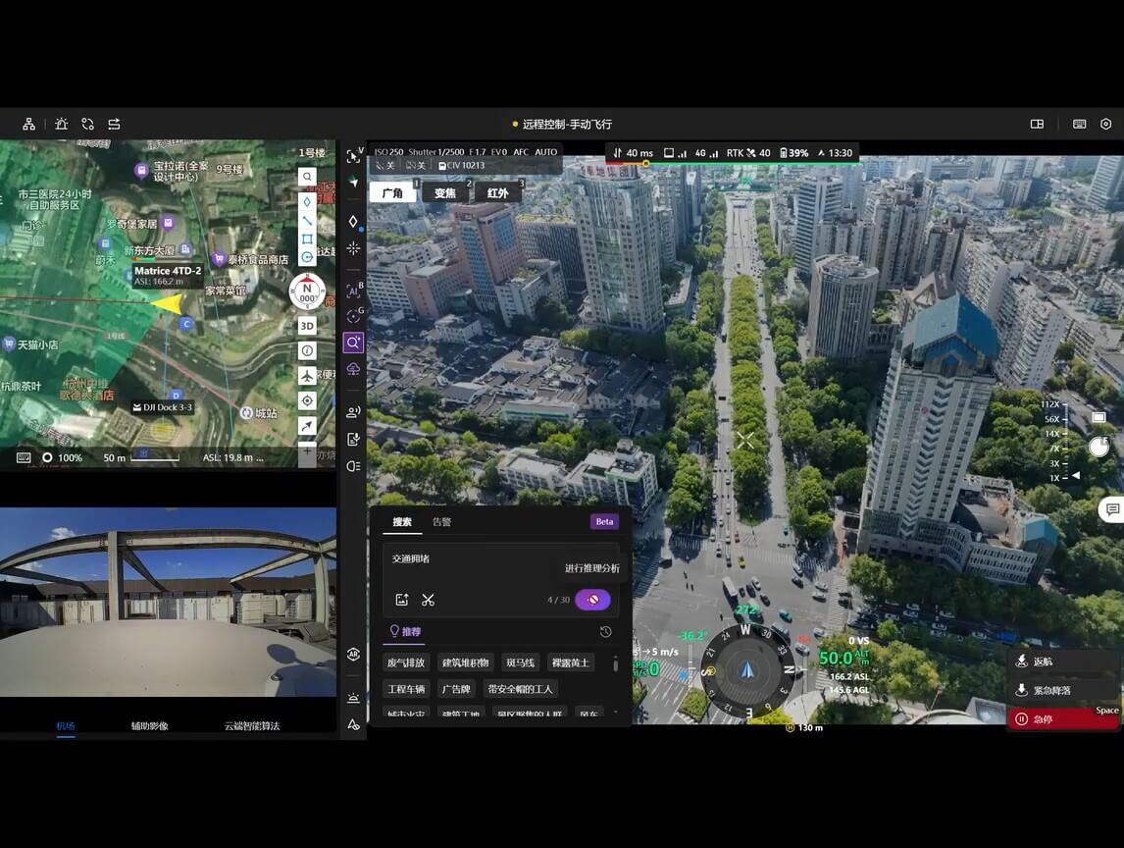The image size is (1124, 848).
Task: Click the 紧急降落 emergency landing button
Action: click(x=1062, y=690)
